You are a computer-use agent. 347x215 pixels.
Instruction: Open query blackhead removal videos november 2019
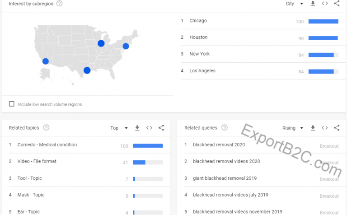pos(238,212)
